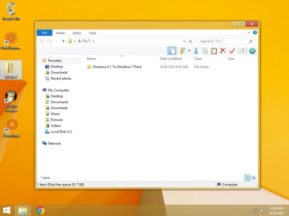Switch to Details view button
The width and height of the screenshot is (289, 216).
pyautogui.click(x=248, y=178)
